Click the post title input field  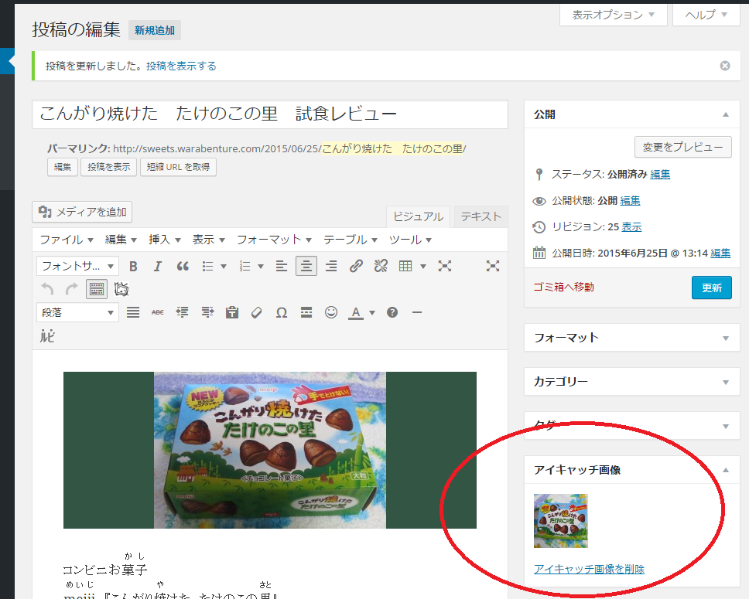point(270,114)
